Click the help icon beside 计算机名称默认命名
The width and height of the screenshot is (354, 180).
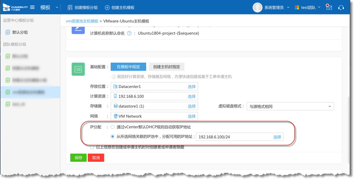(129, 33)
